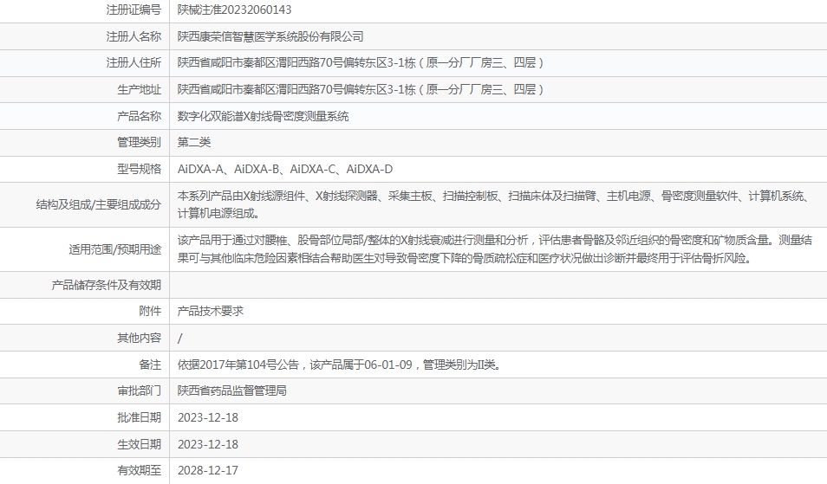The image size is (827, 484).
Task: Click the 型号规格 label
Action: (139, 169)
